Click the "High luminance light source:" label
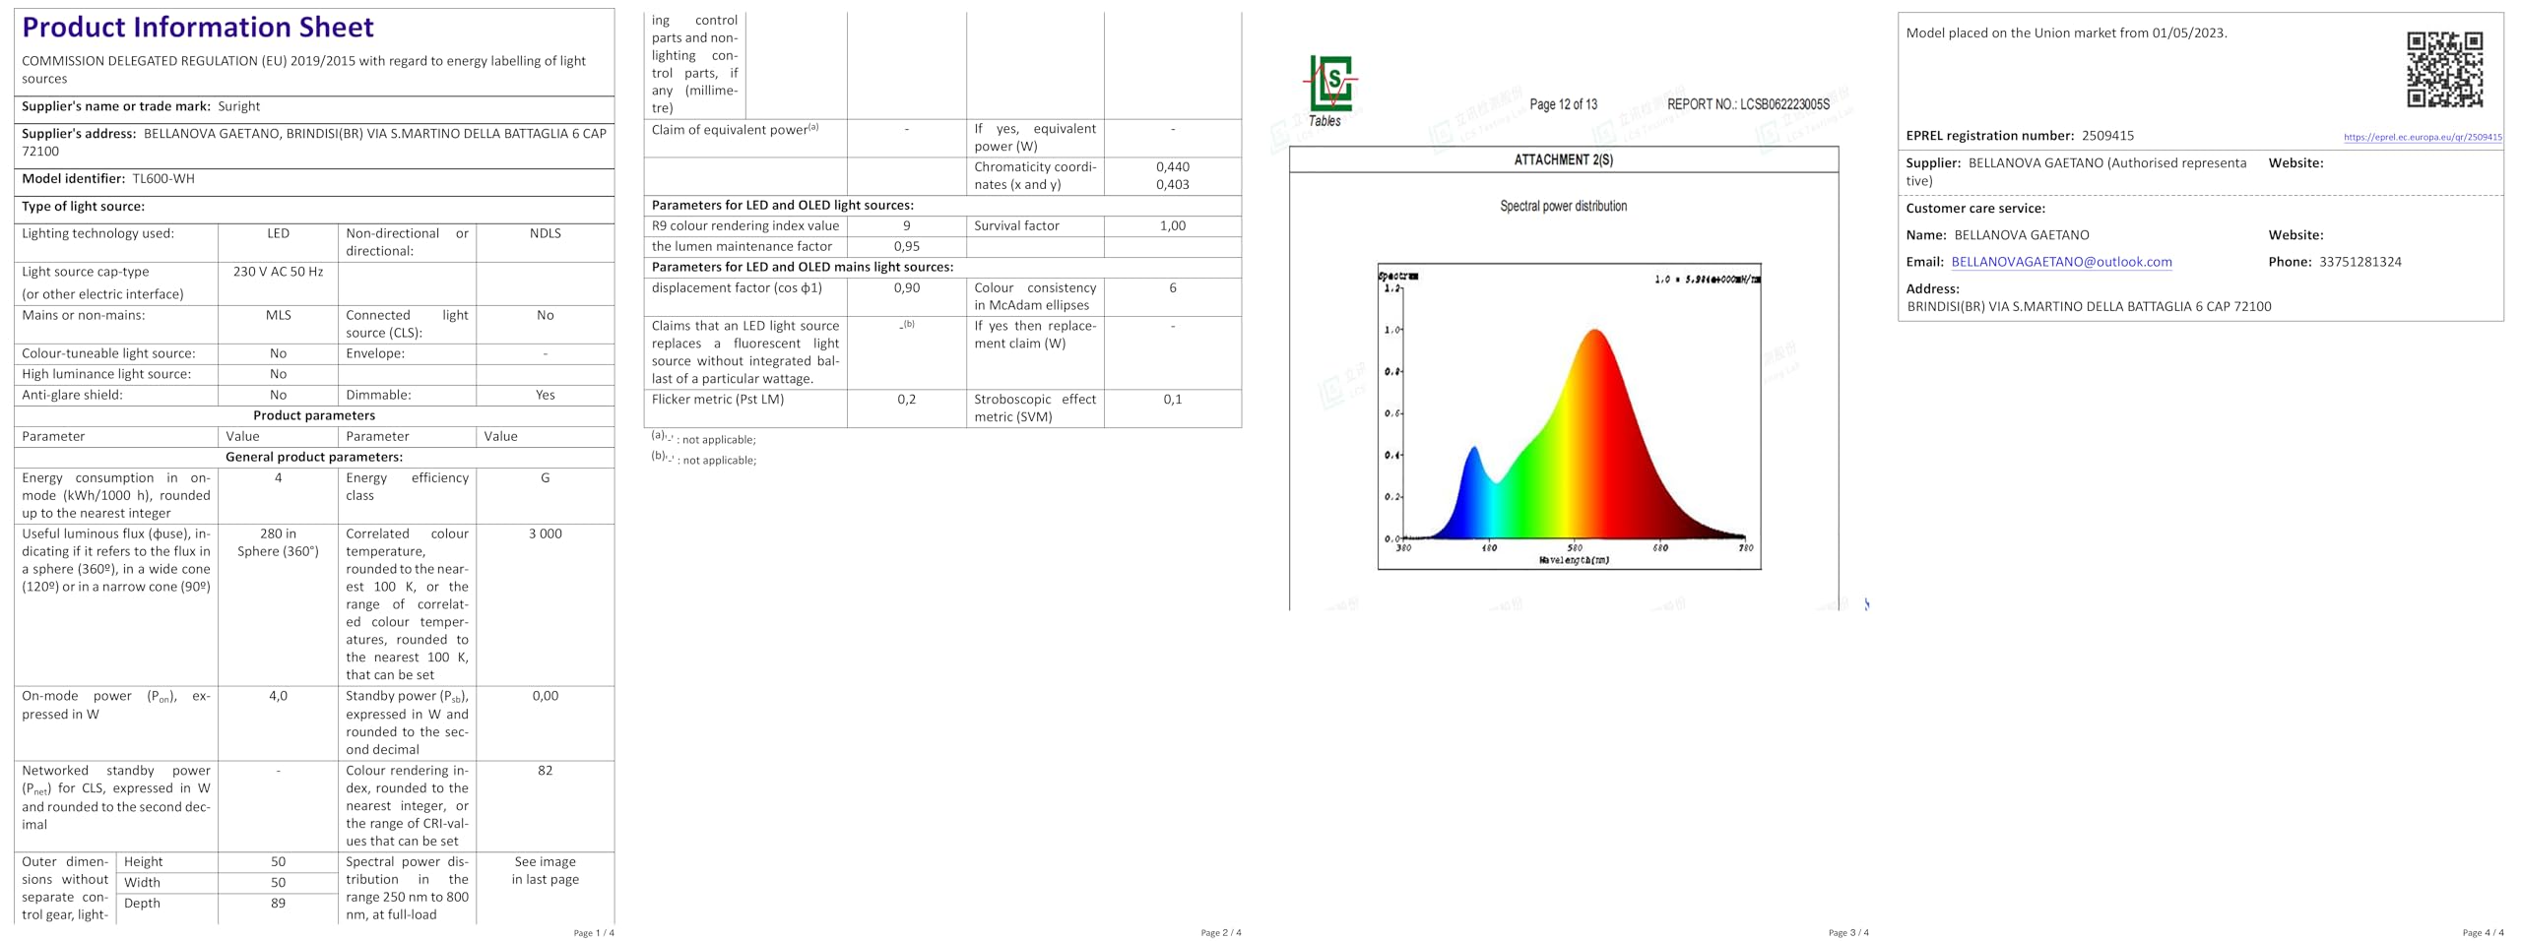The image size is (2521, 941). pos(106,374)
